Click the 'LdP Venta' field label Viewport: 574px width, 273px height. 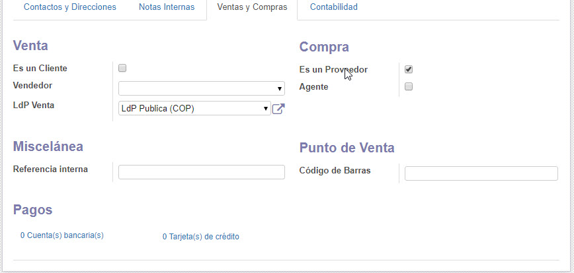pyautogui.click(x=34, y=104)
